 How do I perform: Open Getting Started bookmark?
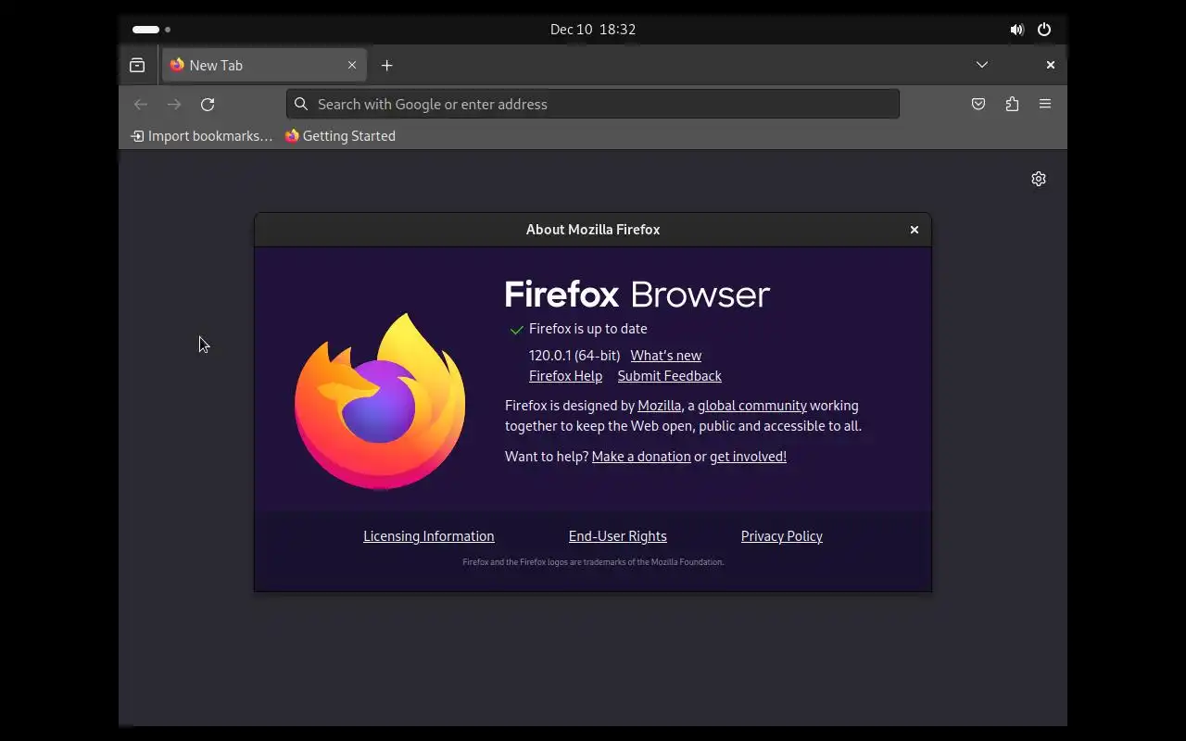340,136
